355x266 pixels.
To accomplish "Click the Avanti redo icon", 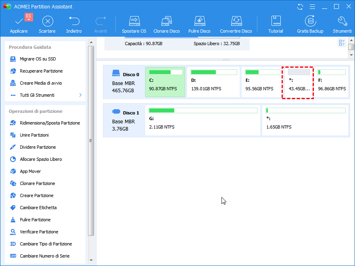I will point(100,21).
